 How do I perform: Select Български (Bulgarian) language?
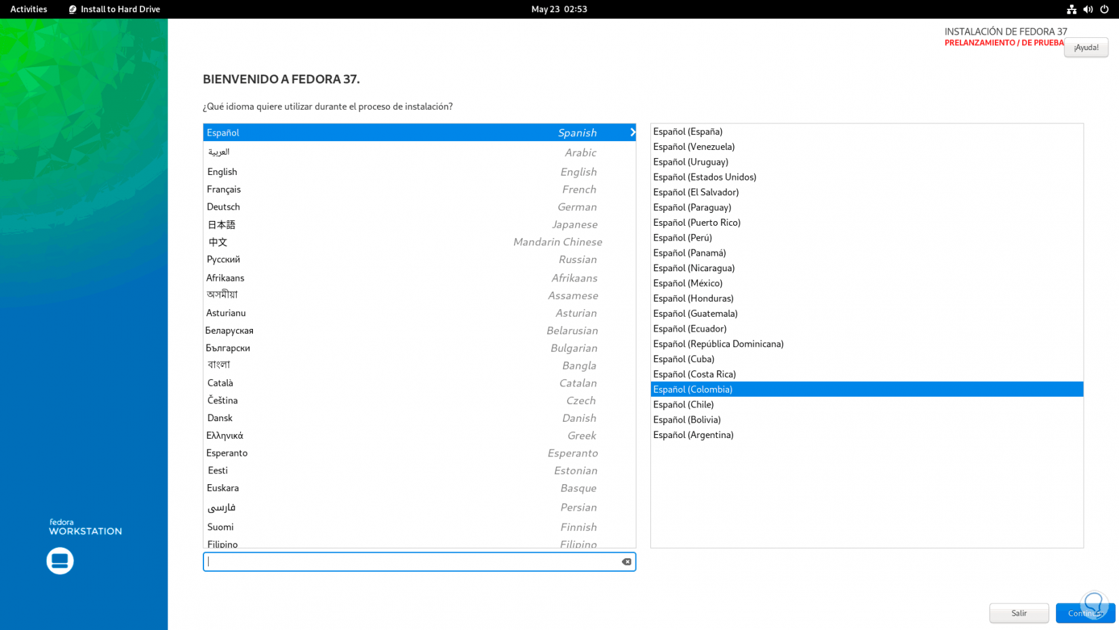(419, 348)
